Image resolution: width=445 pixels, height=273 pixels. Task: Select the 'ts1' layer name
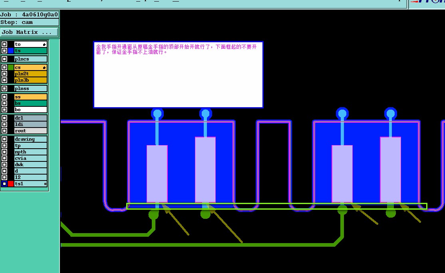pos(31,184)
